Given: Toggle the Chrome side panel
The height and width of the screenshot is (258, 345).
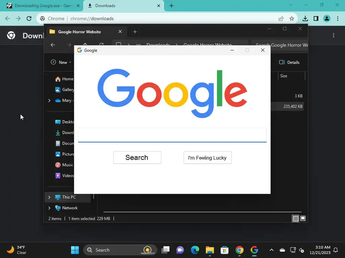Looking at the screenshot, I should (316, 18).
